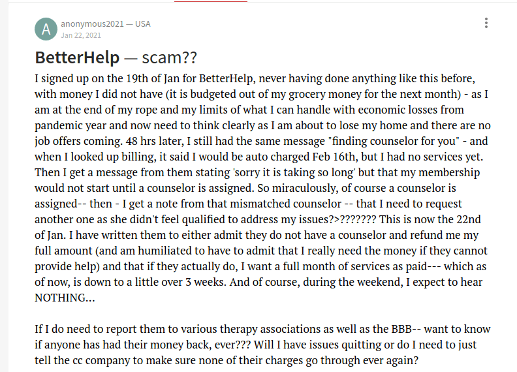This screenshot has height=372, width=517.
Task: Click the 'BBB--' mention in the last paragraph
Action: [x=384, y=330]
